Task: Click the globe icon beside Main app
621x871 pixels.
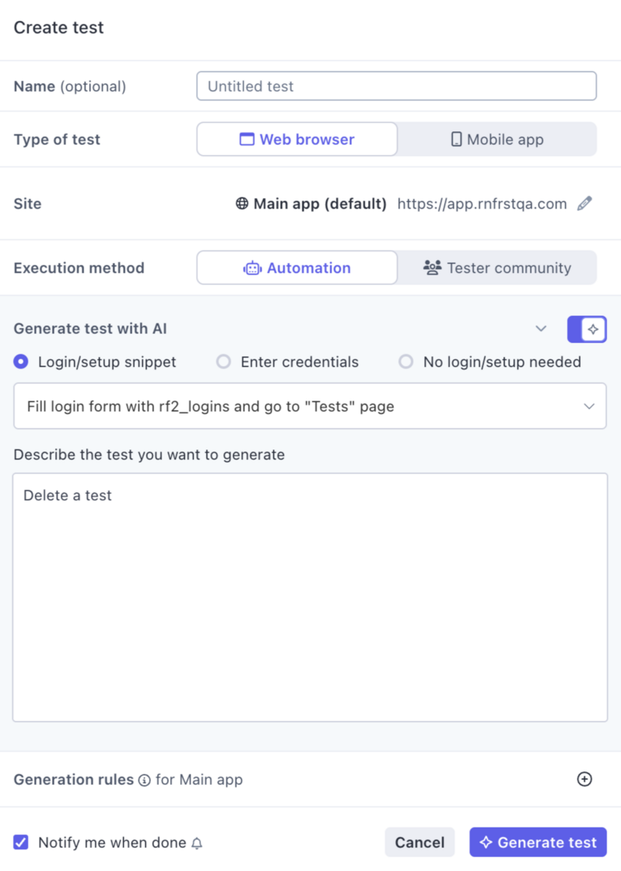Action: (x=242, y=203)
